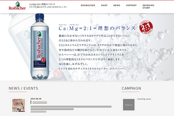The image size is (174, 116).
Task: Click the Rosbacher lion logo
Action: [17, 6]
